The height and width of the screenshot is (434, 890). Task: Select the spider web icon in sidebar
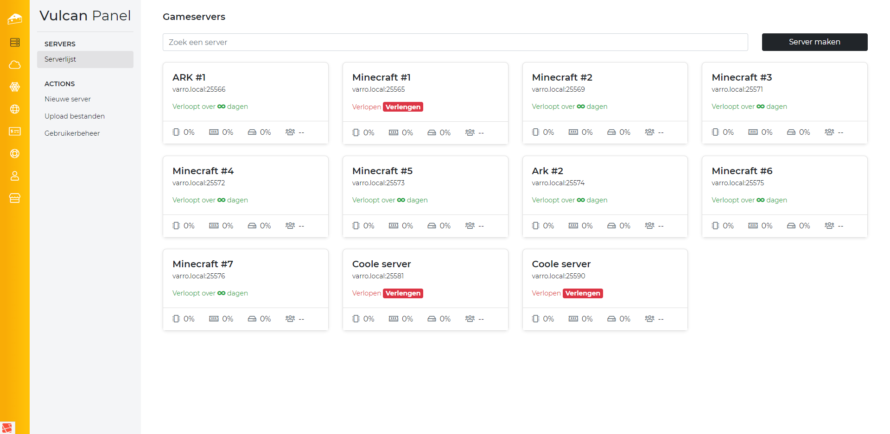pos(15,87)
